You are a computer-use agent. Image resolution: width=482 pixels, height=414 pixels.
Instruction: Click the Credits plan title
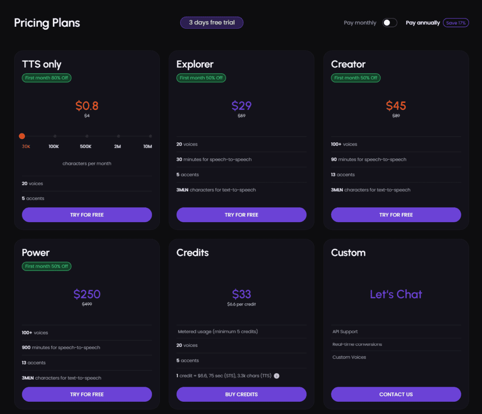click(193, 252)
